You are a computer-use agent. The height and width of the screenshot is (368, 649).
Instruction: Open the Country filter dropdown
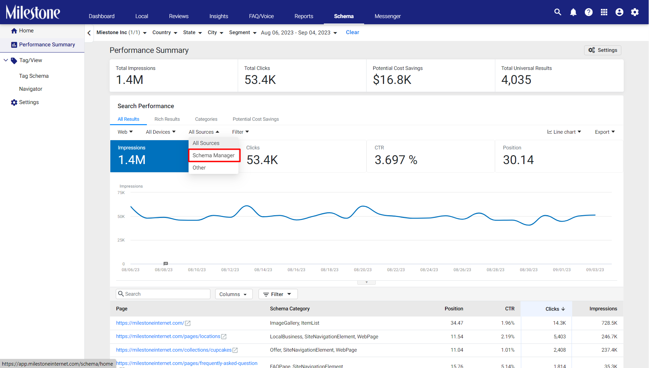(165, 33)
